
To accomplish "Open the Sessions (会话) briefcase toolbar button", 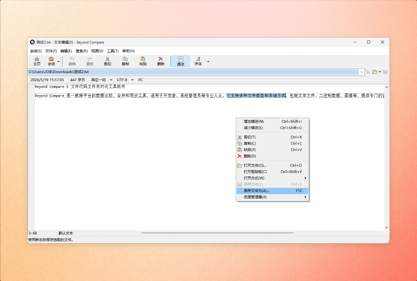I will click(x=51, y=61).
